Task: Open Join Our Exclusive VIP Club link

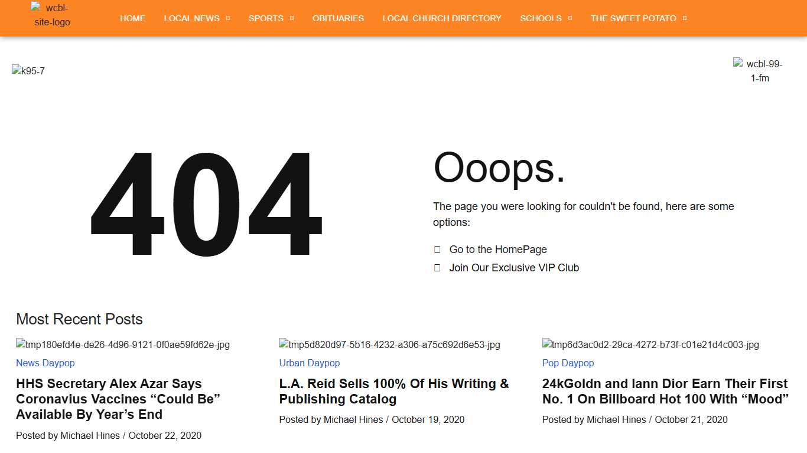Action: click(x=514, y=268)
